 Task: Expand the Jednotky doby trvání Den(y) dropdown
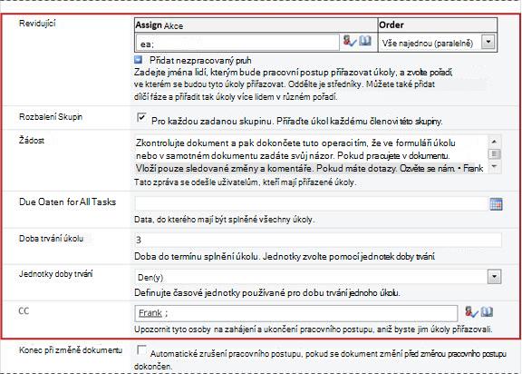coord(495,277)
